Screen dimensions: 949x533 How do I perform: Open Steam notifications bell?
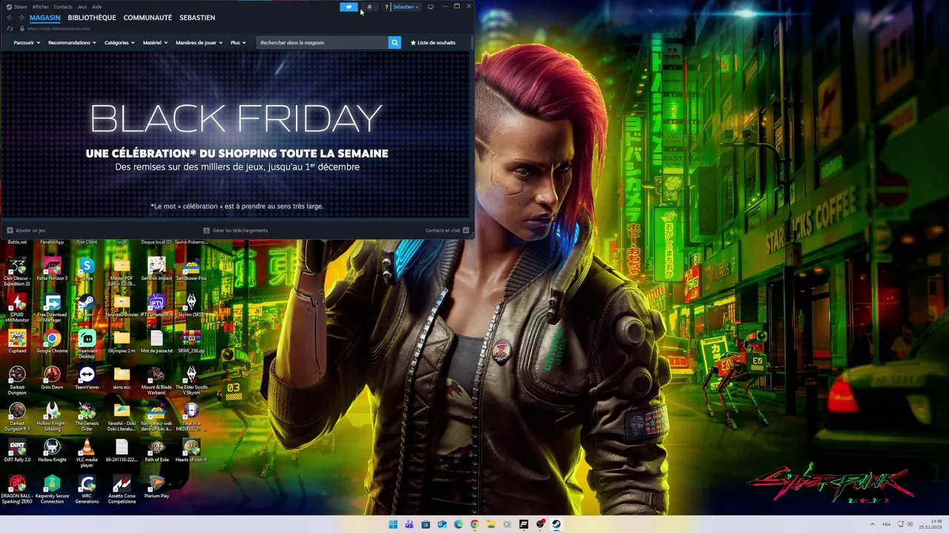pos(369,7)
